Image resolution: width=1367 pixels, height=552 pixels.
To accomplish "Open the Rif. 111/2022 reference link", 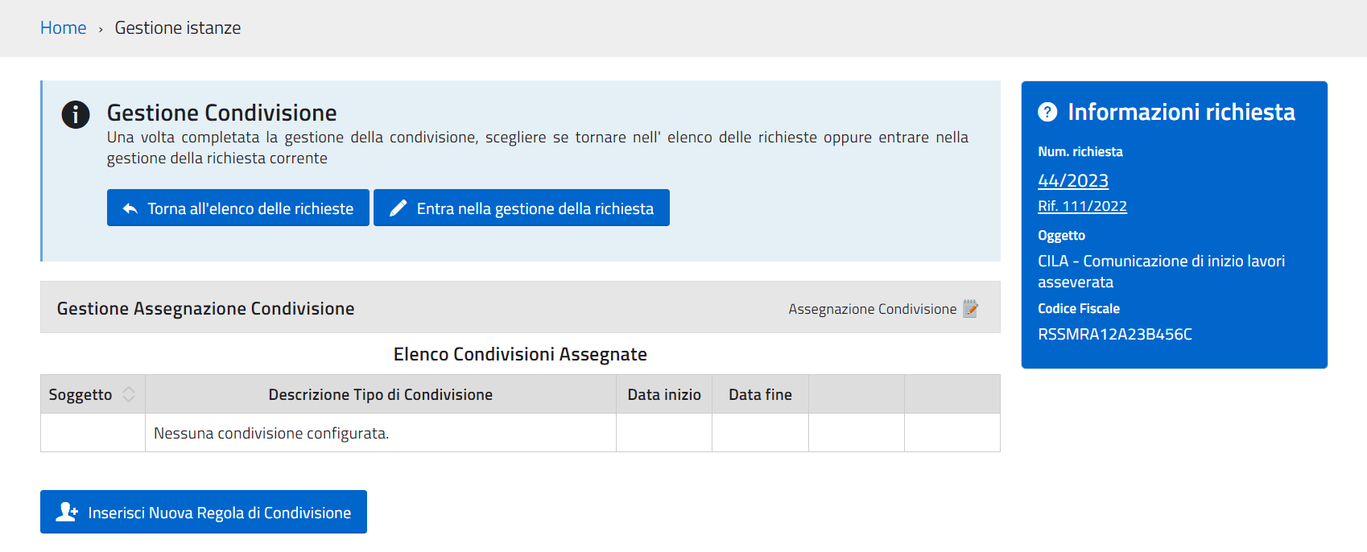I will tap(1082, 206).
